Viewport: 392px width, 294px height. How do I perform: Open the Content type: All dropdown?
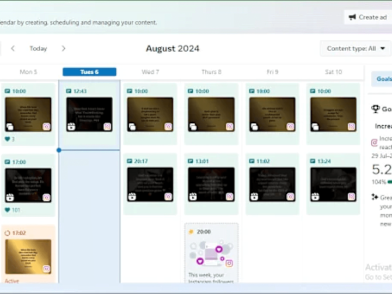tap(356, 48)
